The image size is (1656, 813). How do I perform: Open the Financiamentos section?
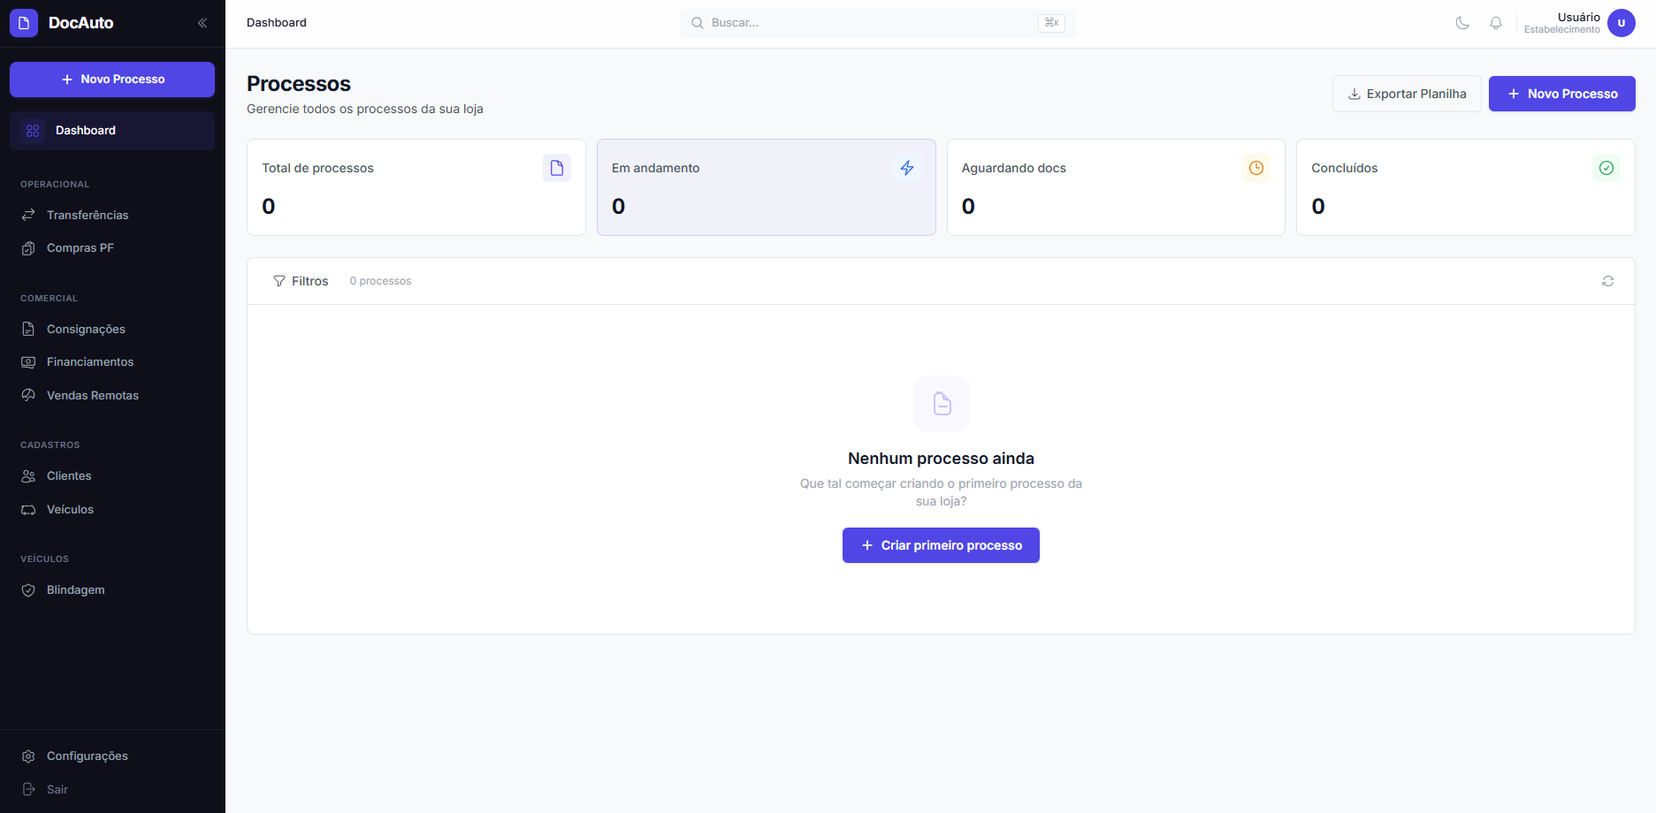90,361
